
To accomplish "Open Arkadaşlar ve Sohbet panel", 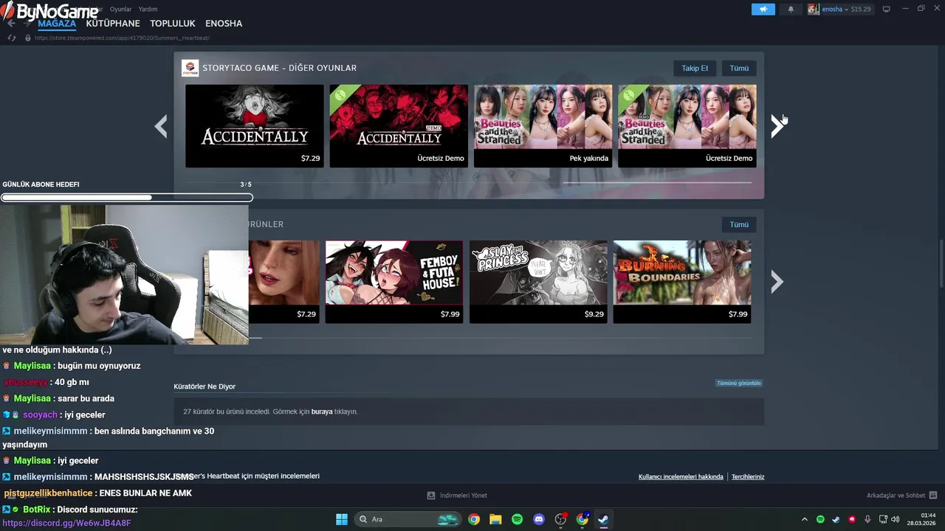I will click(x=901, y=496).
